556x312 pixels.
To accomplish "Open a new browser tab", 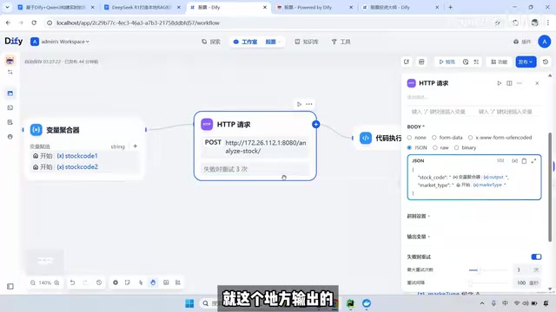I will (450, 7).
